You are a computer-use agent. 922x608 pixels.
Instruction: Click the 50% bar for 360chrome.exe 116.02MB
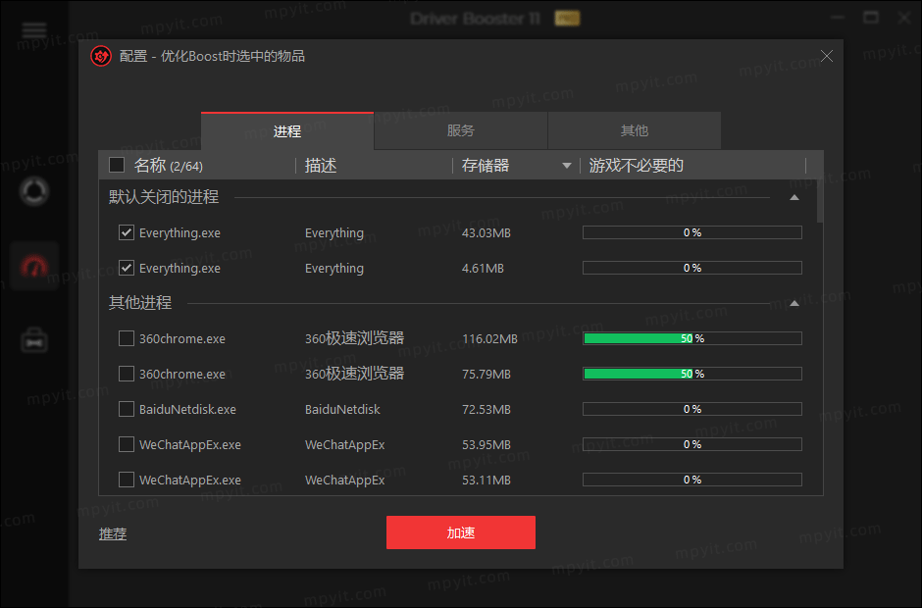tap(692, 338)
